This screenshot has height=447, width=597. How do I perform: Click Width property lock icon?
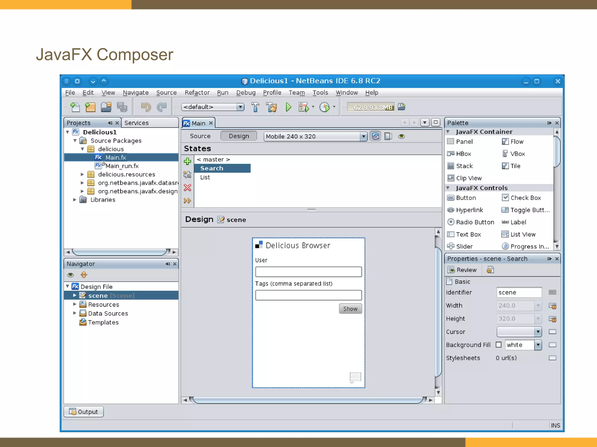(552, 306)
